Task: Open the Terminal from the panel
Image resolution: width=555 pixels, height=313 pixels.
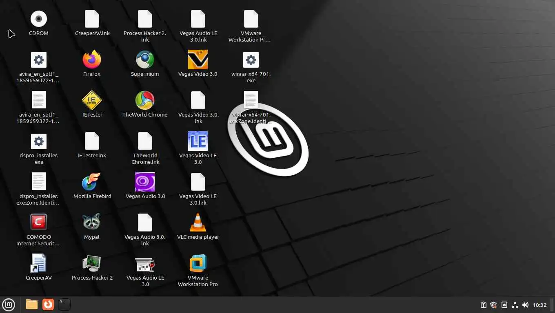Action: coord(64,304)
